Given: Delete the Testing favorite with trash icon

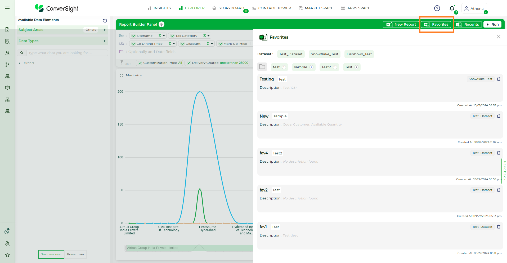Looking at the screenshot, I should [499, 79].
